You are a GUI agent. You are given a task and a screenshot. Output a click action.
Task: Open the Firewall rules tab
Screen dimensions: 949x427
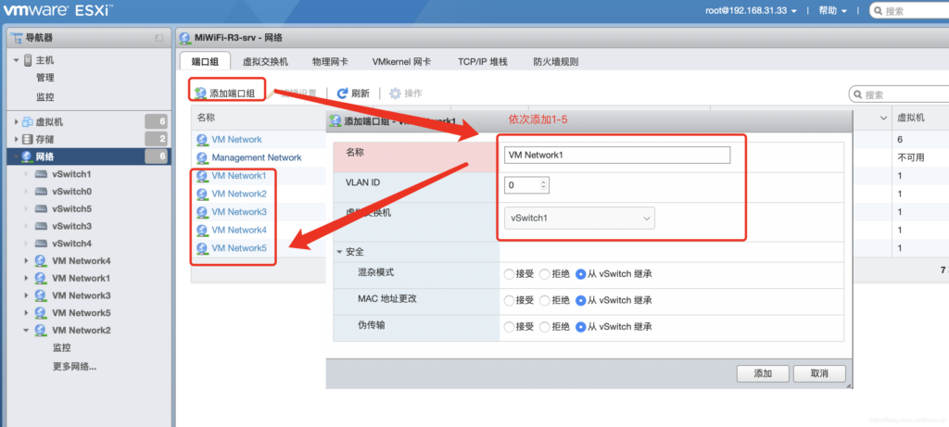point(555,61)
